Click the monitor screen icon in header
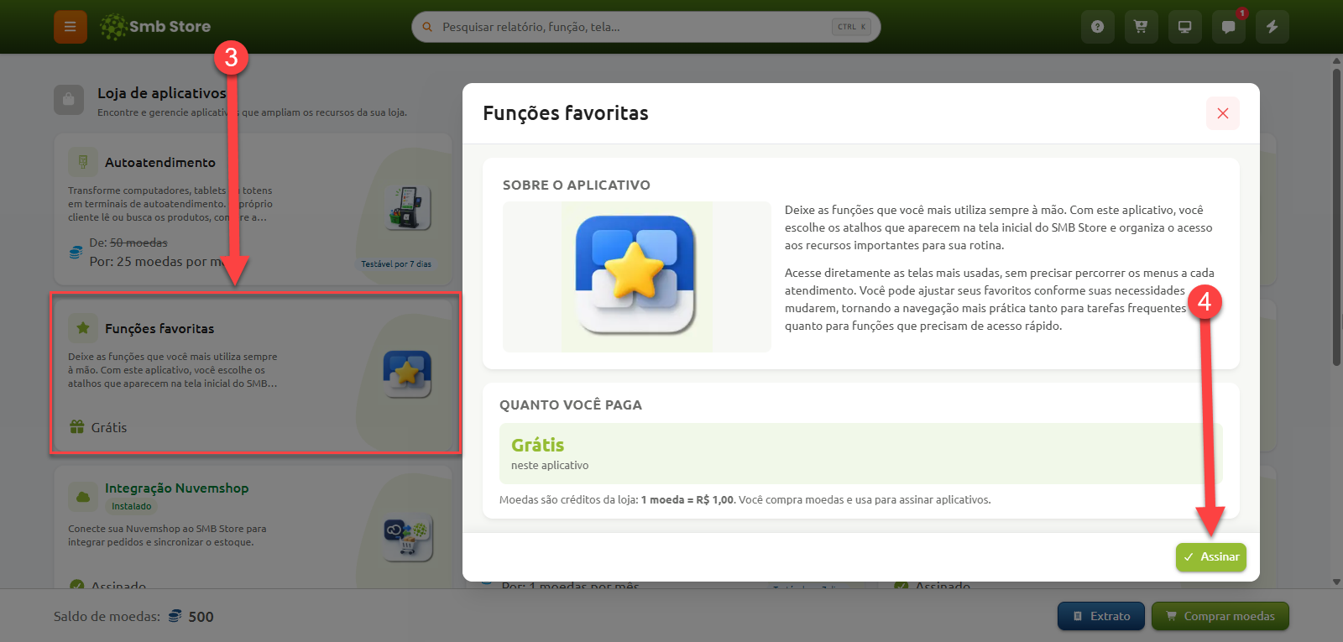The height and width of the screenshot is (642, 1343). pos(1184,27)
